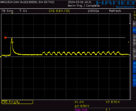Click the HMO1524 hardware and software version text
136x111 pixels.
tap(27, 2)
